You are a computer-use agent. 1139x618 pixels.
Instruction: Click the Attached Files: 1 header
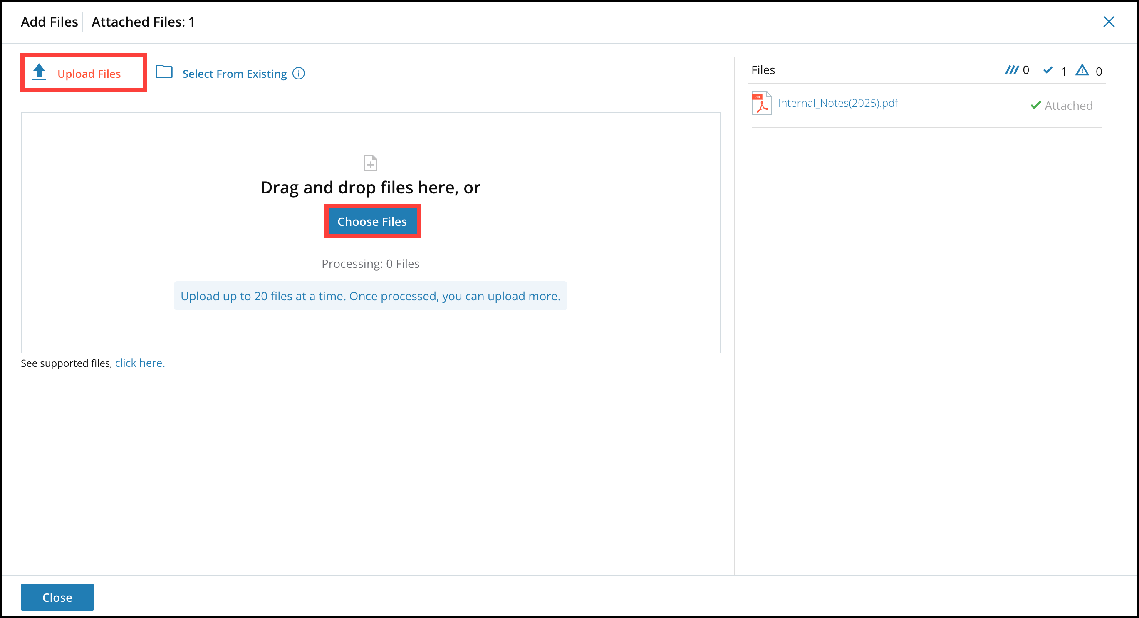tap(143, 22)
